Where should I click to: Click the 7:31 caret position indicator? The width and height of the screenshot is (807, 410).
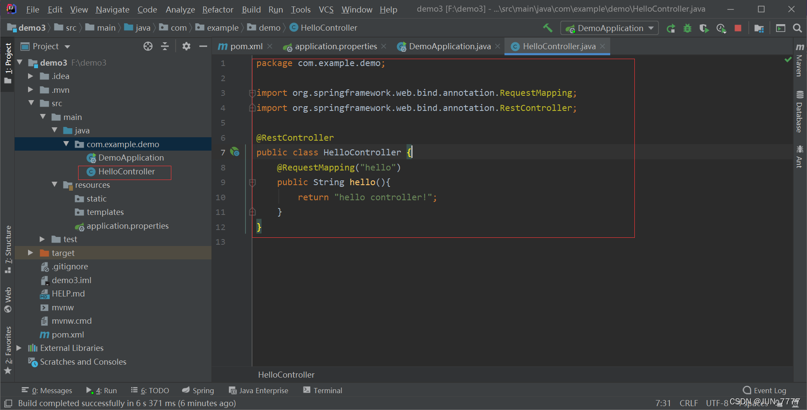tap(663, 403)
